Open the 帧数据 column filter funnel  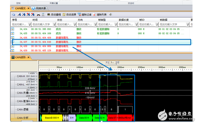tap(187, 24)
